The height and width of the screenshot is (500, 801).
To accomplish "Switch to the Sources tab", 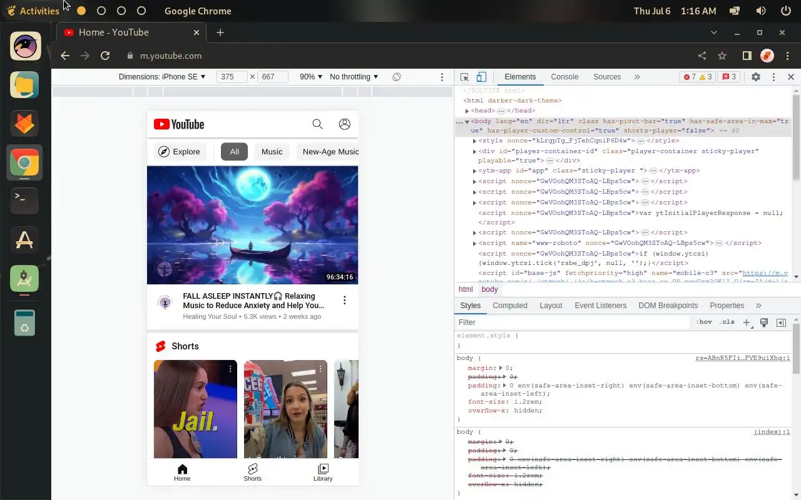I will pos(607,77).
